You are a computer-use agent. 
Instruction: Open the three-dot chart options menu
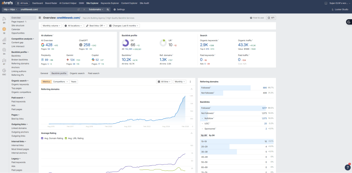click(190, 82)
